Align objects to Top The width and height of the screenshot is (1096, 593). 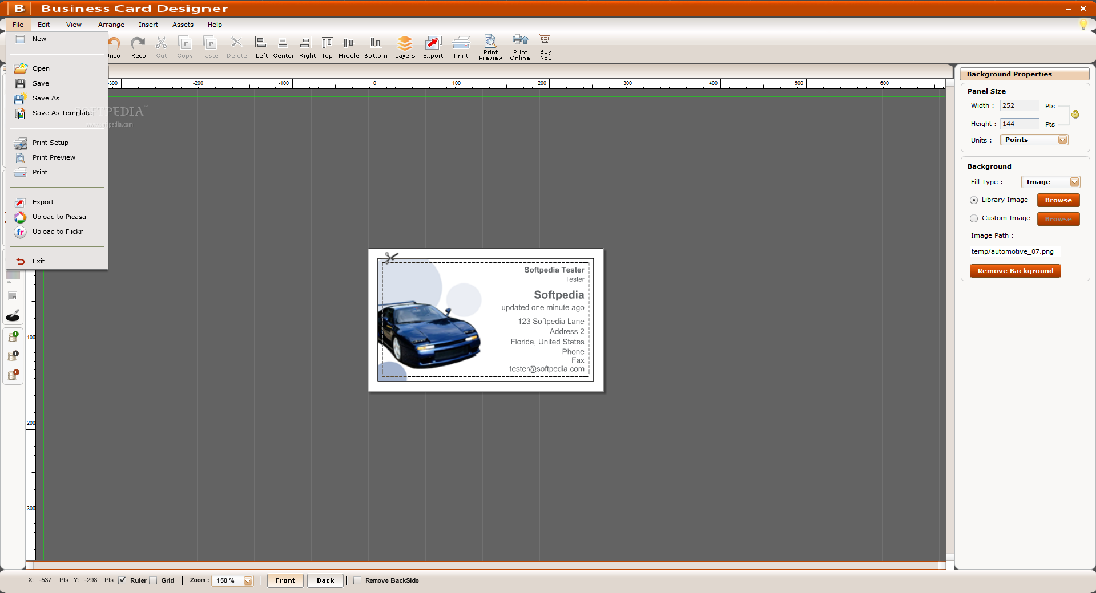pyautogui.click(x=327, y=47)
